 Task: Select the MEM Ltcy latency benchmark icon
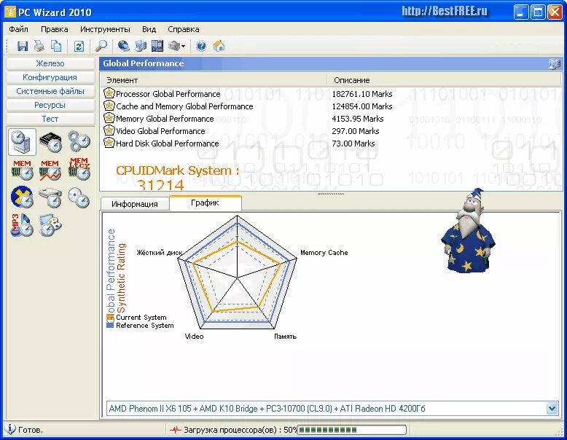point(79,169)
